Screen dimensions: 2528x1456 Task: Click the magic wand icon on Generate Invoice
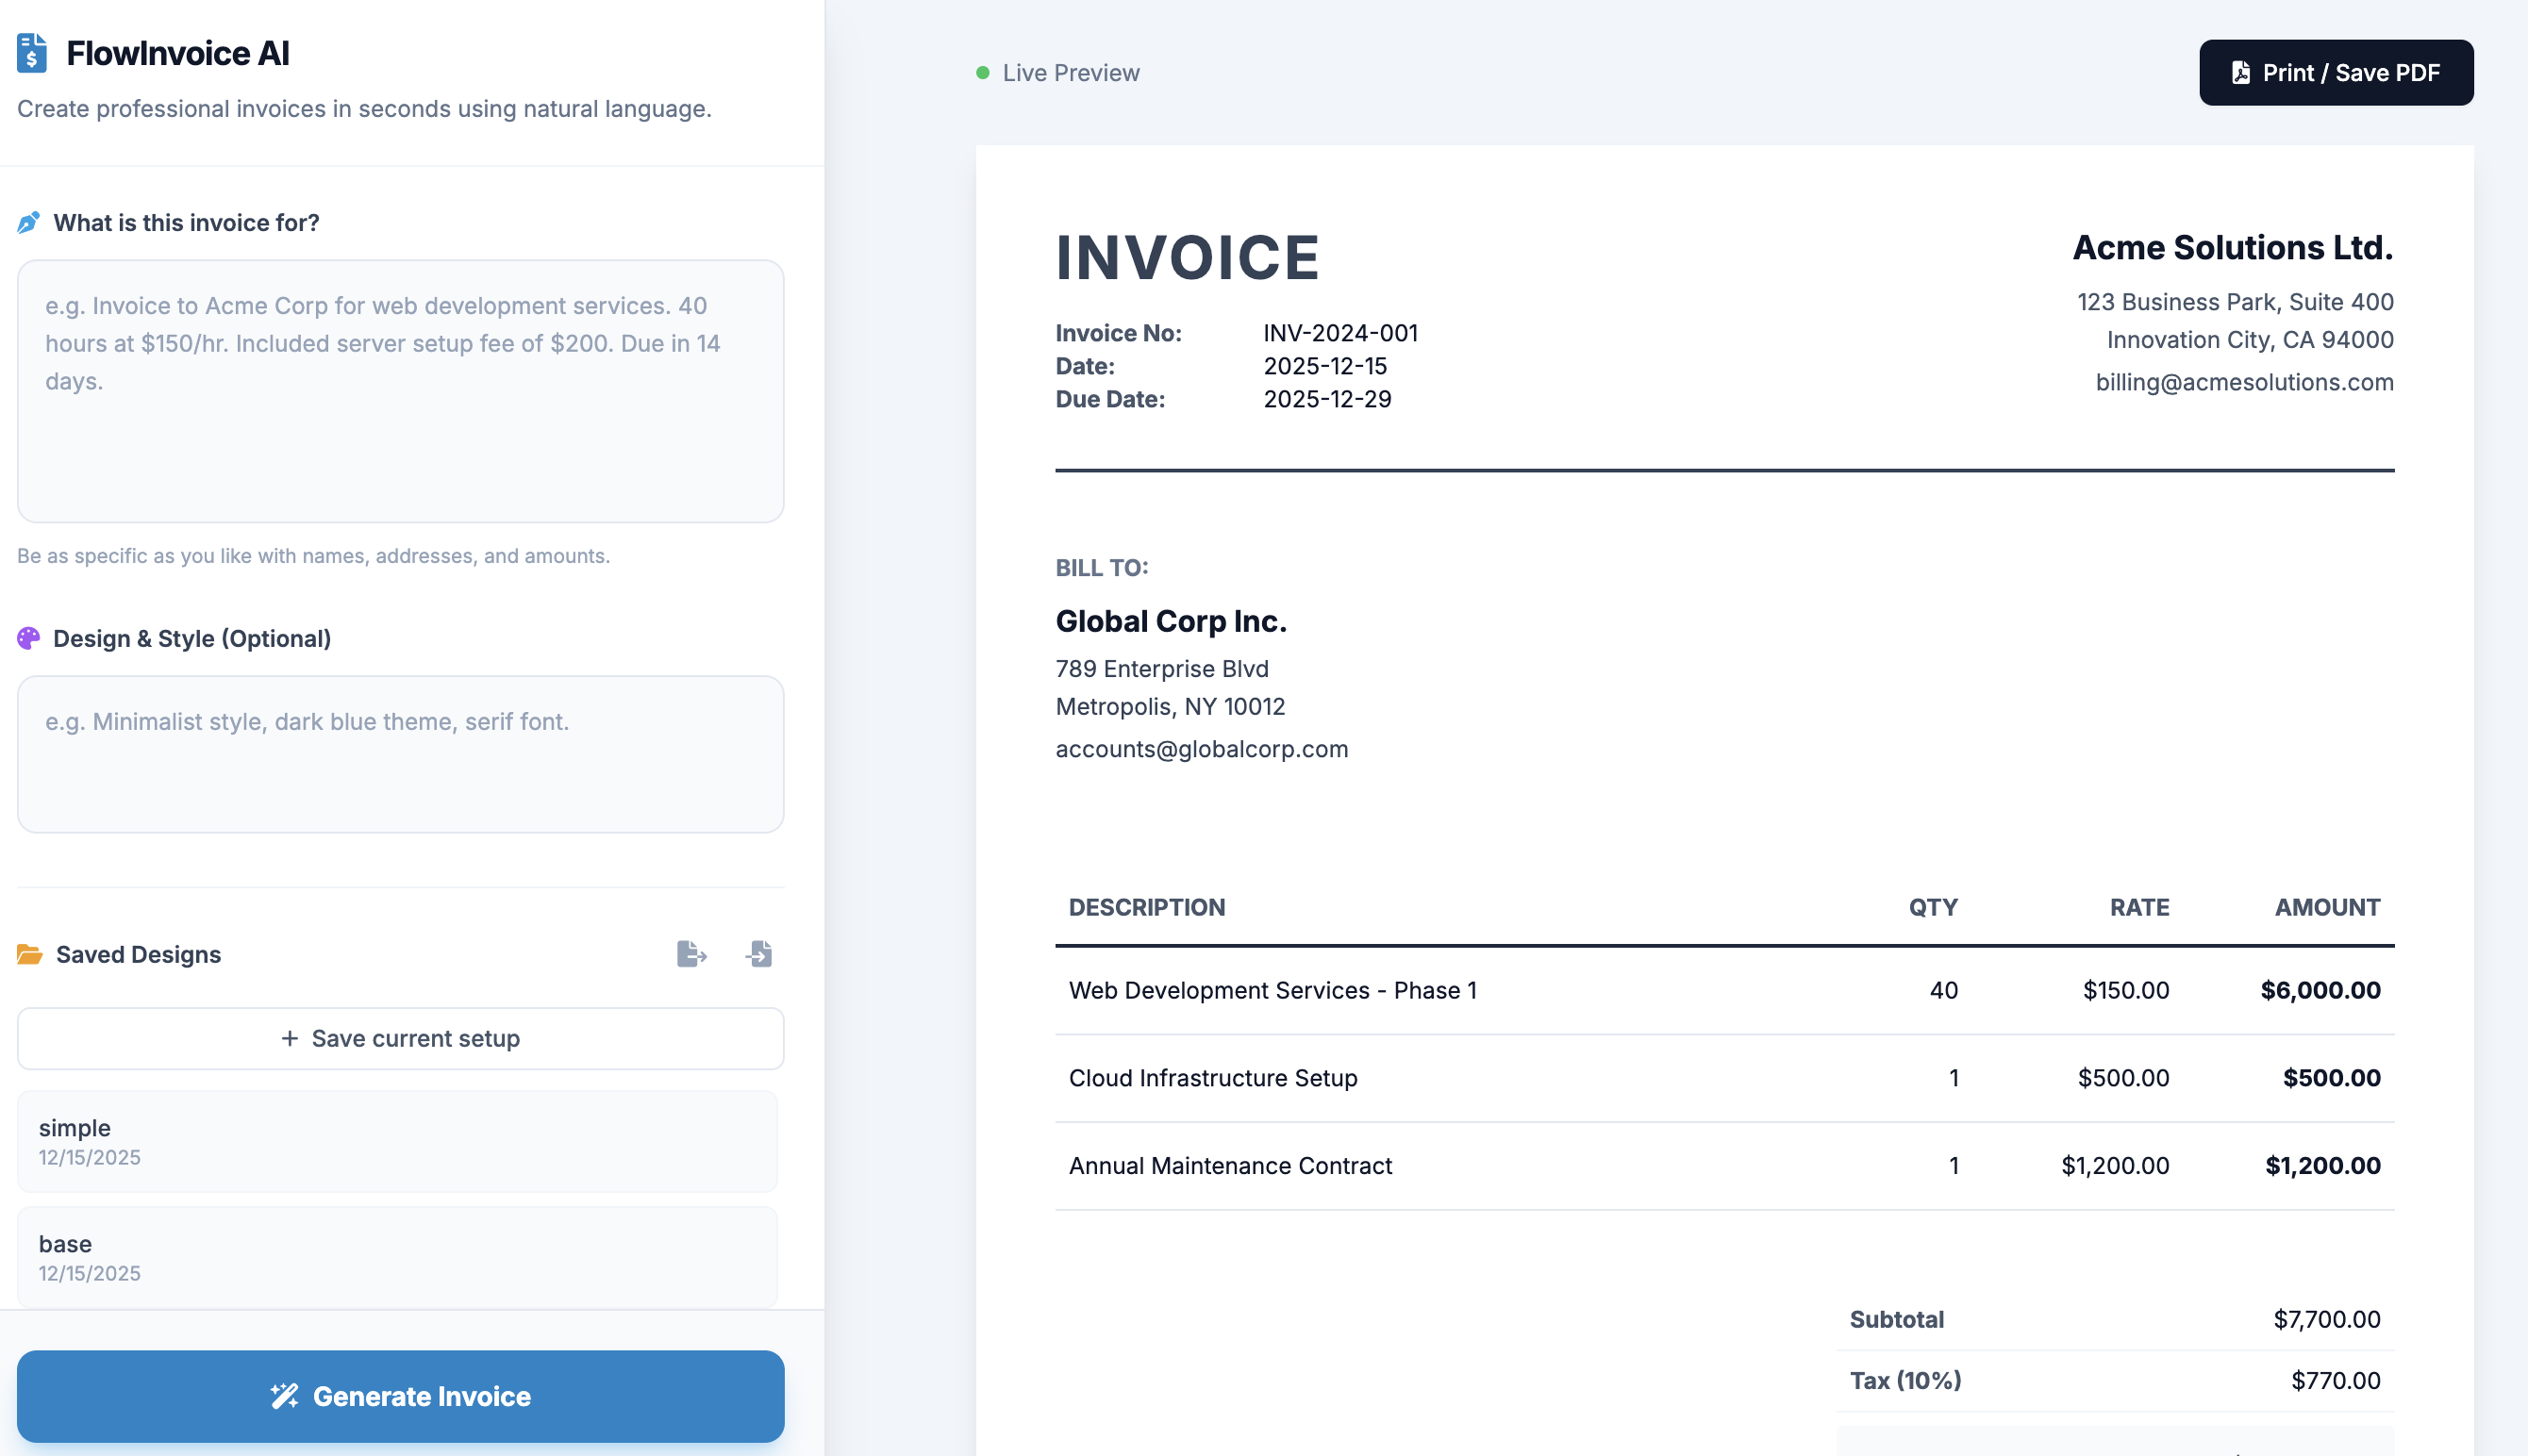coord(283,1396)
